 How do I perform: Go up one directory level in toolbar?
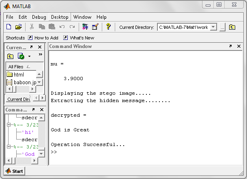(x=232, y=27)
